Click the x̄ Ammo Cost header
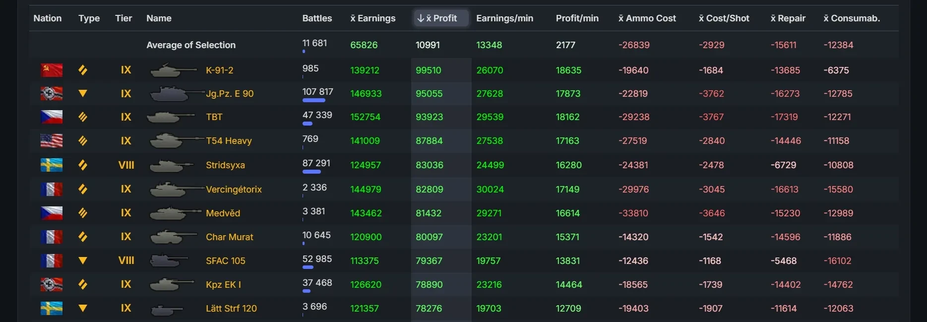The height and width of the screenshot is (322, 927). 647,18
